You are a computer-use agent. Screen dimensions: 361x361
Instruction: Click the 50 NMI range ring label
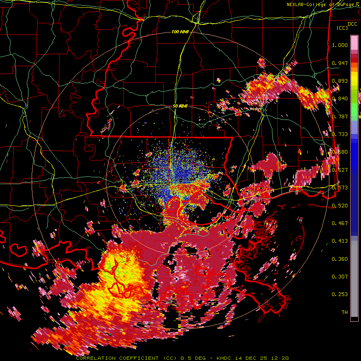(x=180, y=106)
